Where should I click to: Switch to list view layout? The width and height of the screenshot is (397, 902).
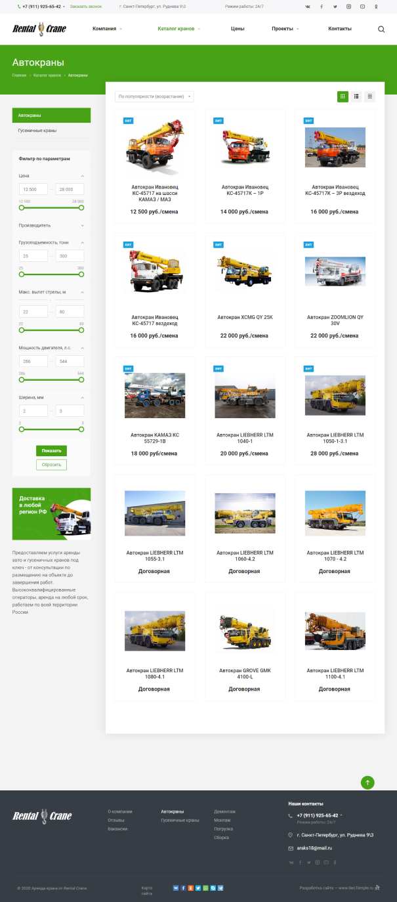356,97
